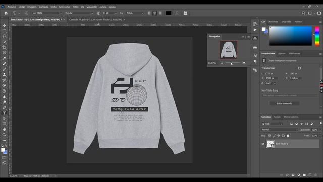Open the rotation angle dropdown
The height and width of the screenshot is (182, 323).
(x=275, y=83)
